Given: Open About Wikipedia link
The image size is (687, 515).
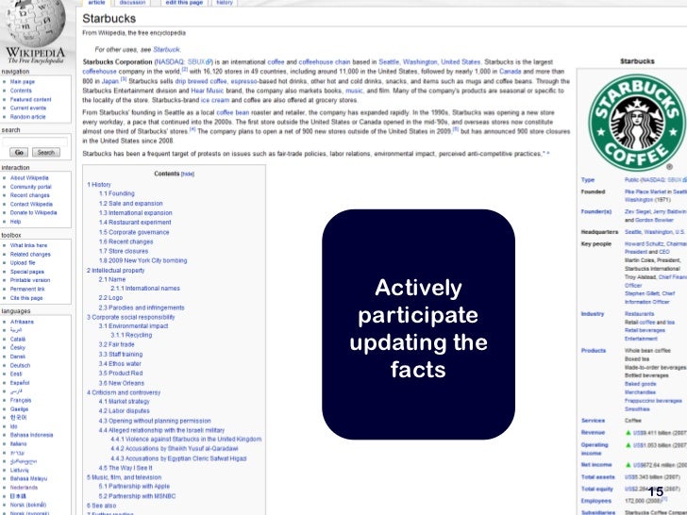Looking at the screenshot, I should pyautogui.click(x=29, y=177).
